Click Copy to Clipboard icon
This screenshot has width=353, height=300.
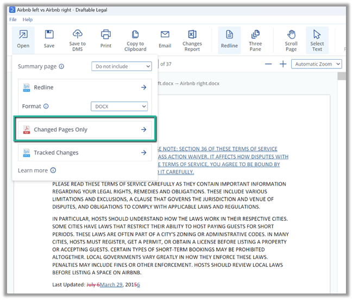click(135, 34)
